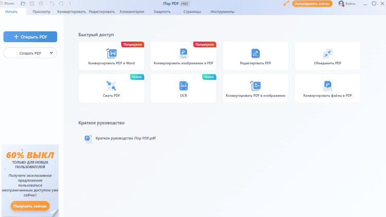Click the open folder icon in title bar
The height and width of the screenshot is (217, 386).
pos(23,4)
